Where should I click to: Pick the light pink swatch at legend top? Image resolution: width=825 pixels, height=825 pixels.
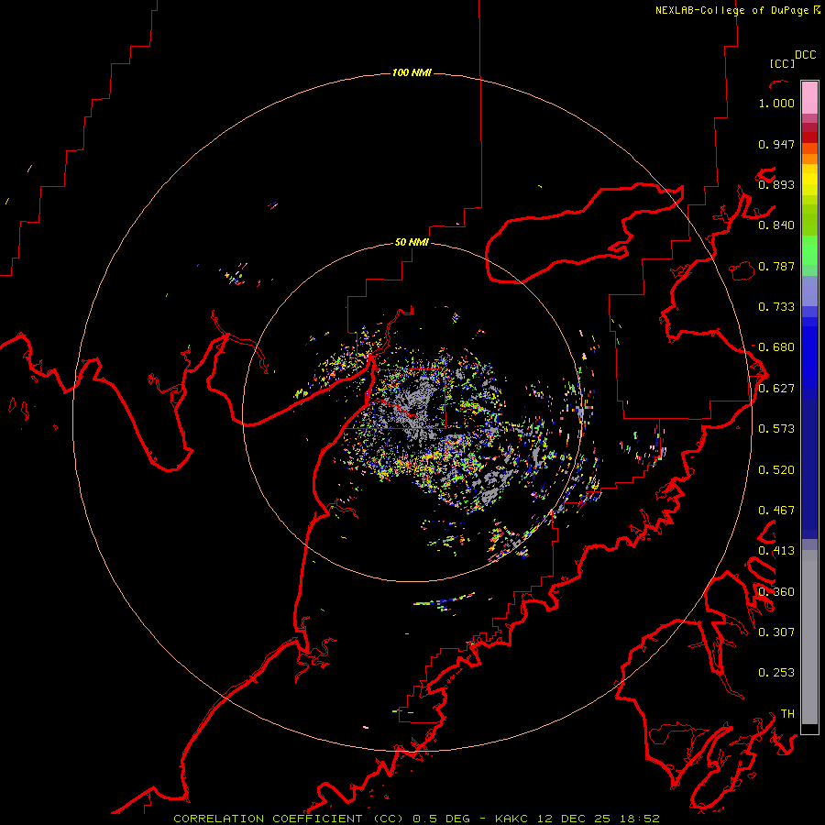click(x=809, y=98)
